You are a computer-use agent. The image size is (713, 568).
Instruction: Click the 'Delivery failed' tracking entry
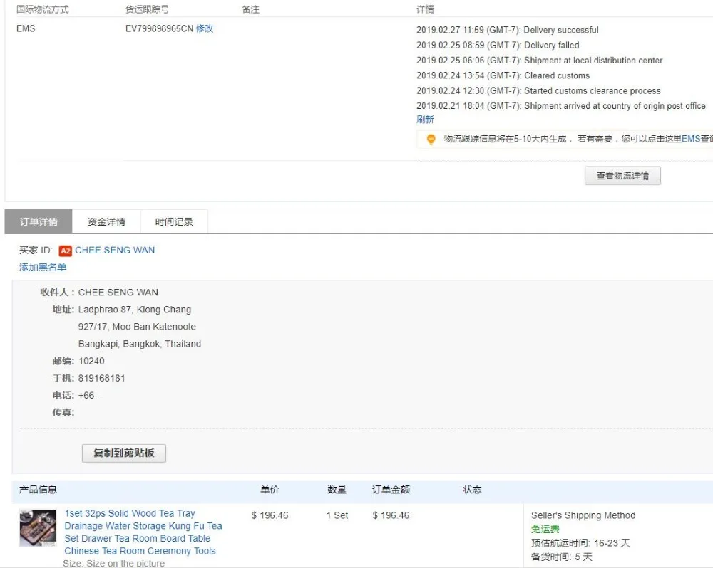coord(498,45)
